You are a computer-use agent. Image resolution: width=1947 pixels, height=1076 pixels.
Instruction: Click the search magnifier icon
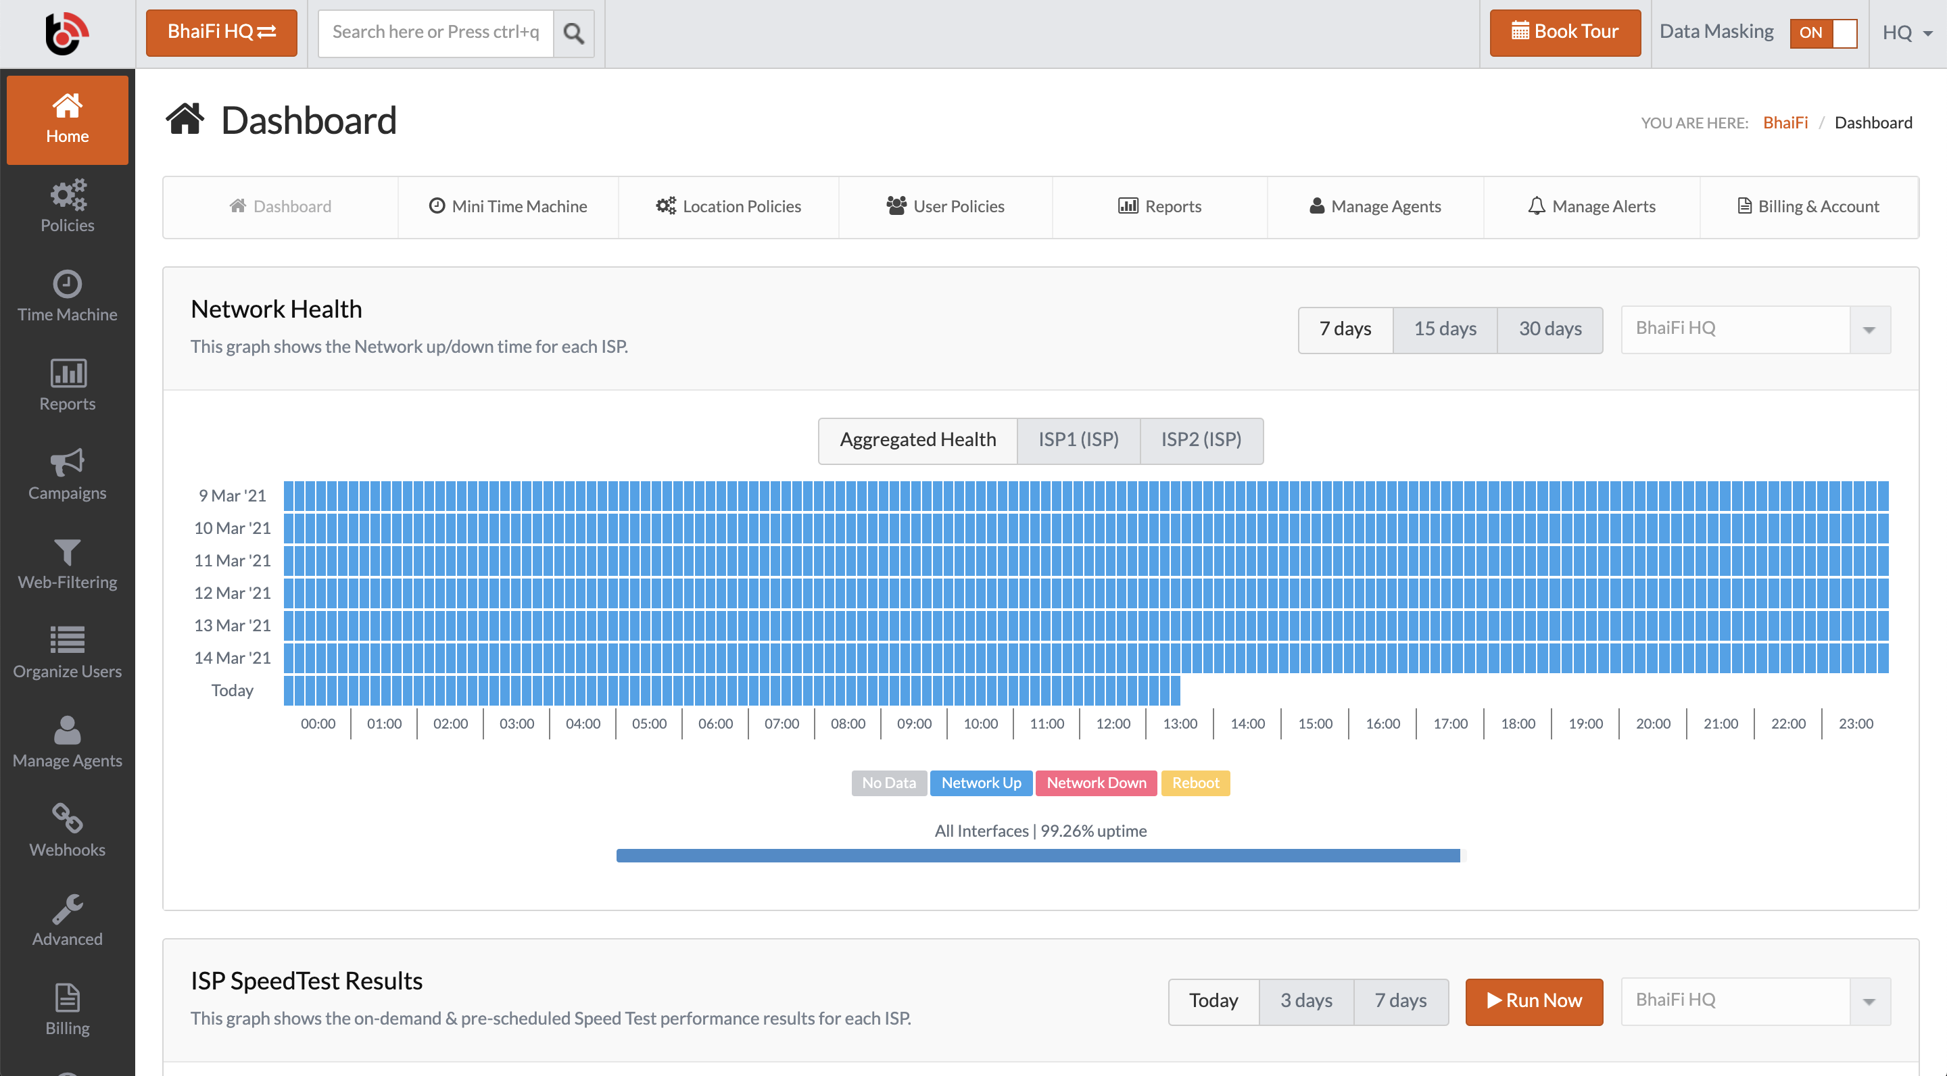coord(574,32)
